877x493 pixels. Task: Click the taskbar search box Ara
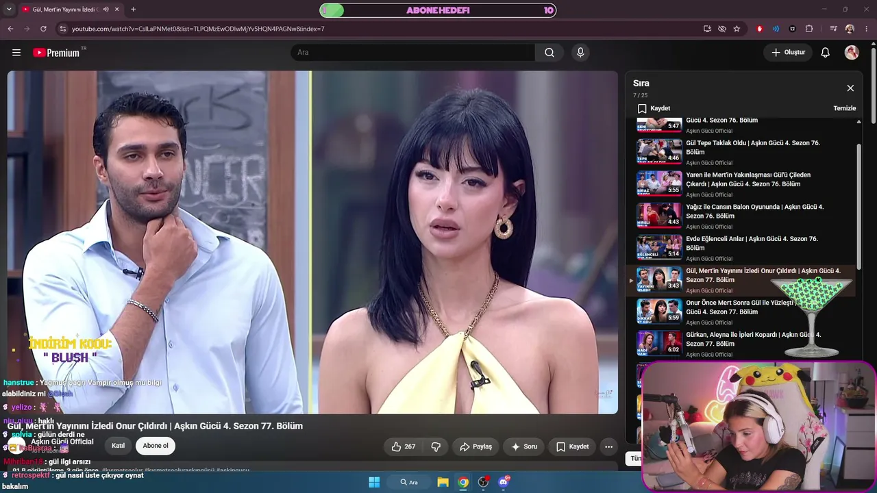[x=410, y=482]
